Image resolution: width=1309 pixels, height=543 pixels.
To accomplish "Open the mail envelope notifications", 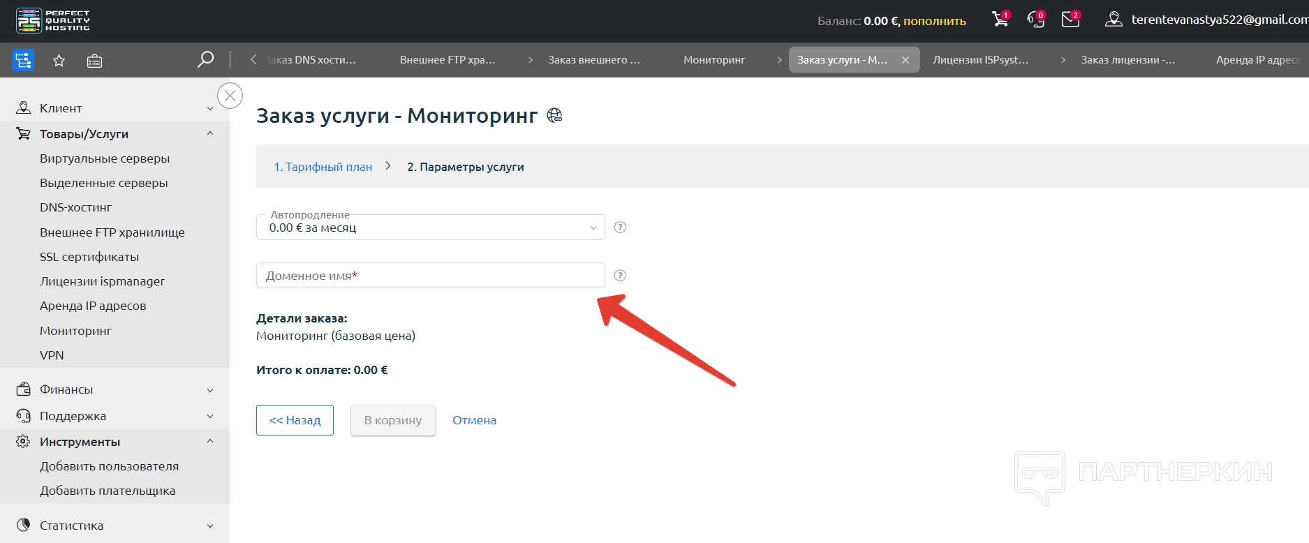I will point(1071,19).
